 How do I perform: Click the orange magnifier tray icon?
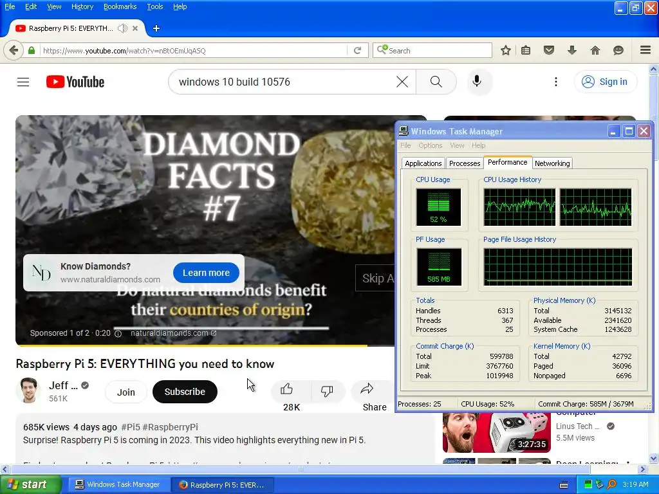point(612,484)
